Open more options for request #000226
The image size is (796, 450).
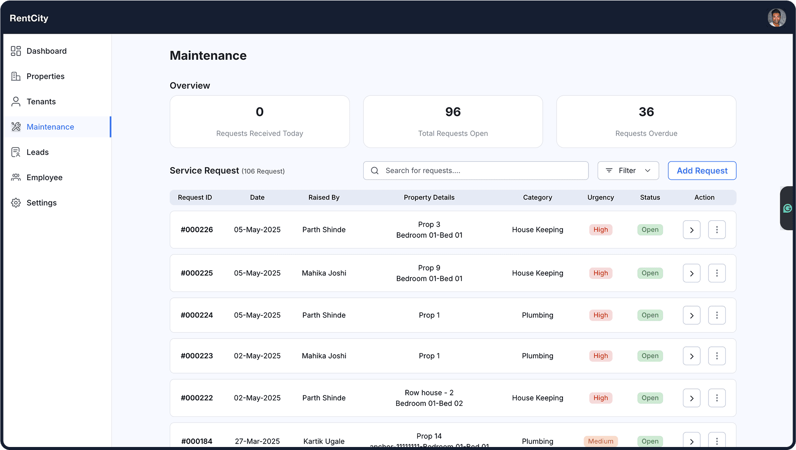(717, 230)
